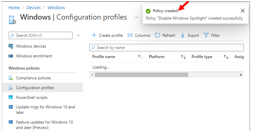This screenshot has height=132, width=253.
Task: Click the Configuration profiles sidebar icon
Action: point(11,88)
